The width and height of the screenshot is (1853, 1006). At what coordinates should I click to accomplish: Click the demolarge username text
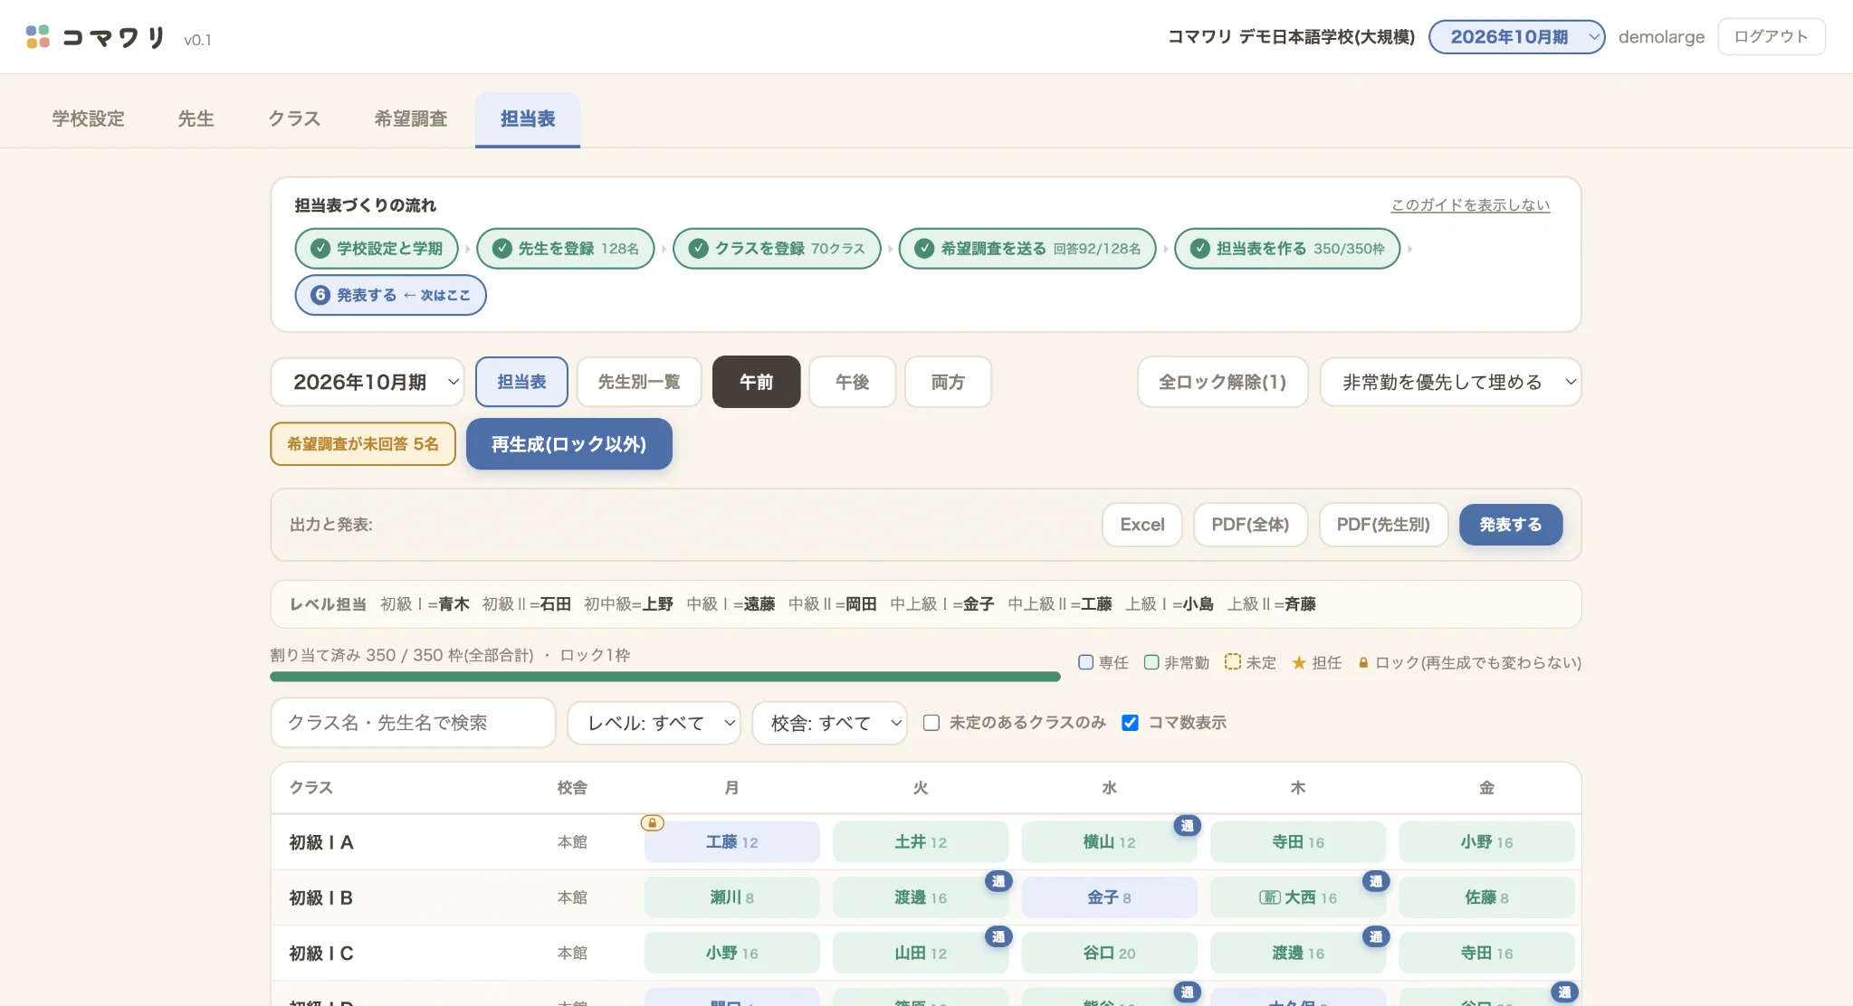(1661, 37)
